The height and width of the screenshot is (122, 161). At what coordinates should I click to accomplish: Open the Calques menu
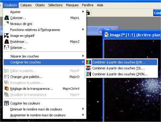click(26, 5)
